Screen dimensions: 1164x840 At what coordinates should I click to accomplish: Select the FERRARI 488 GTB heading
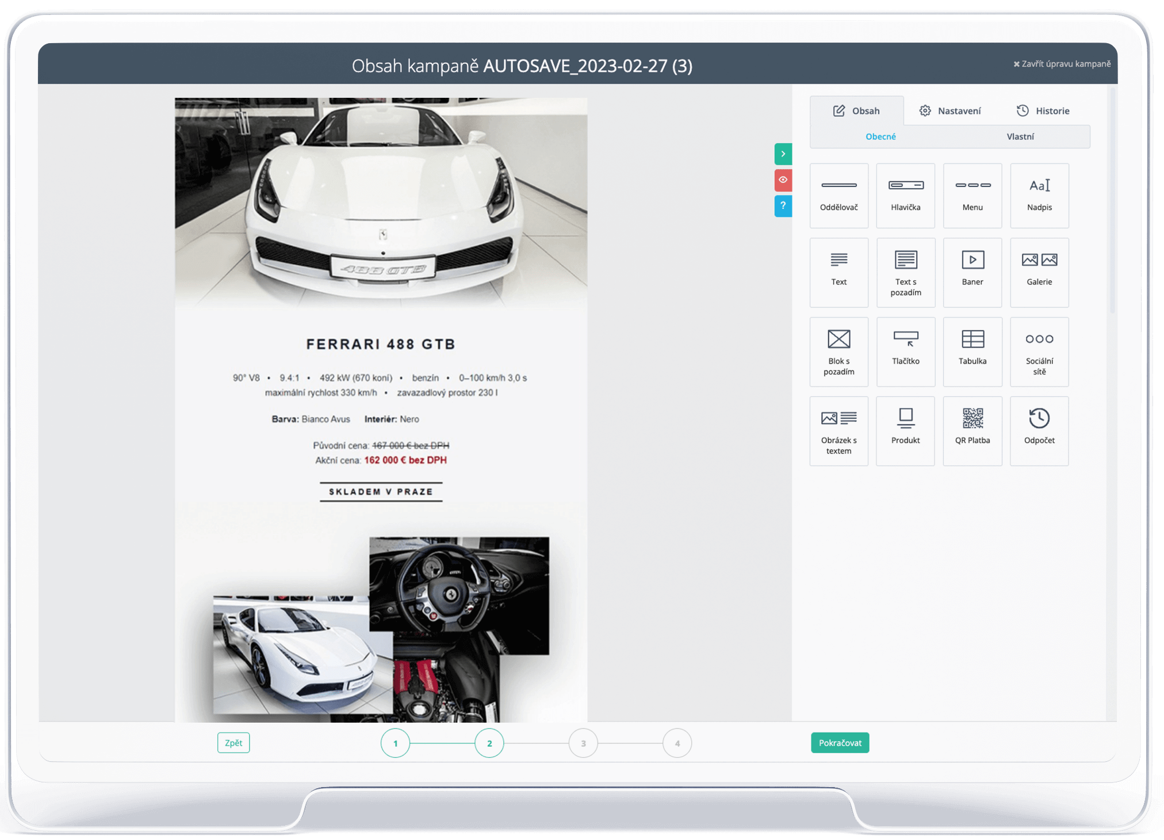(381, 344)
